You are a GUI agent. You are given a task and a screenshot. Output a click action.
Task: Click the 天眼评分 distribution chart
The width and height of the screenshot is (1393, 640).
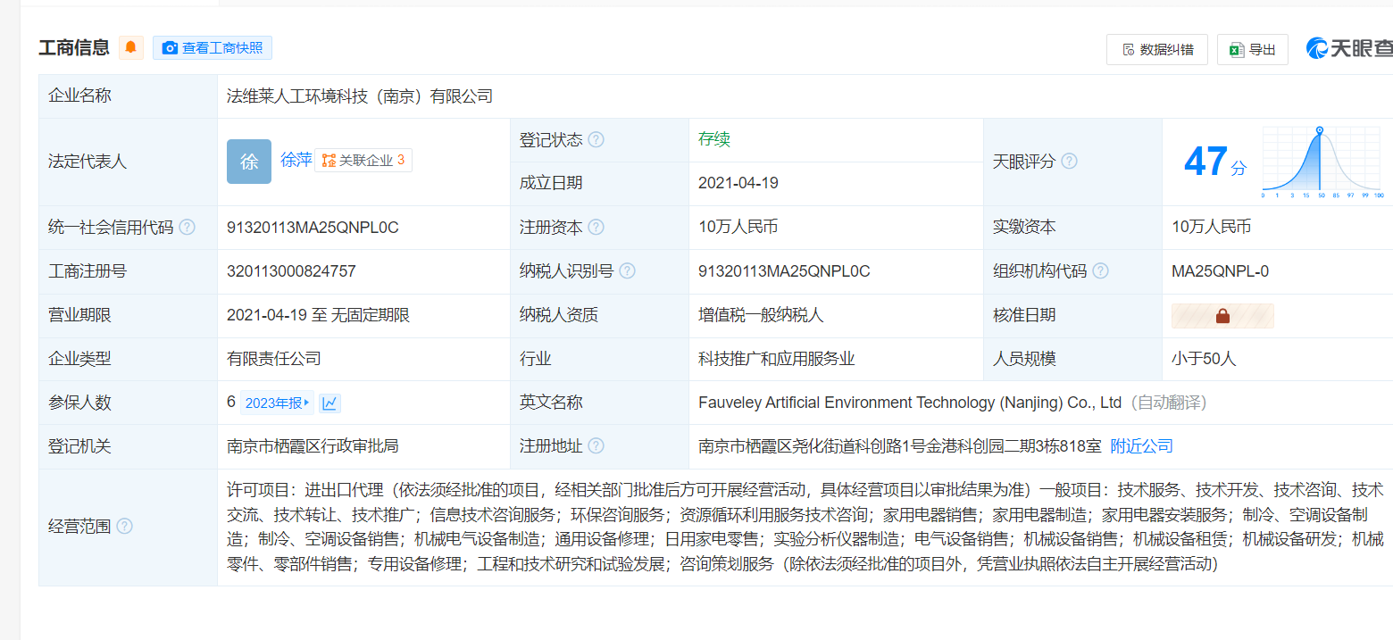pyautogui.click(x=1322, y=162)
